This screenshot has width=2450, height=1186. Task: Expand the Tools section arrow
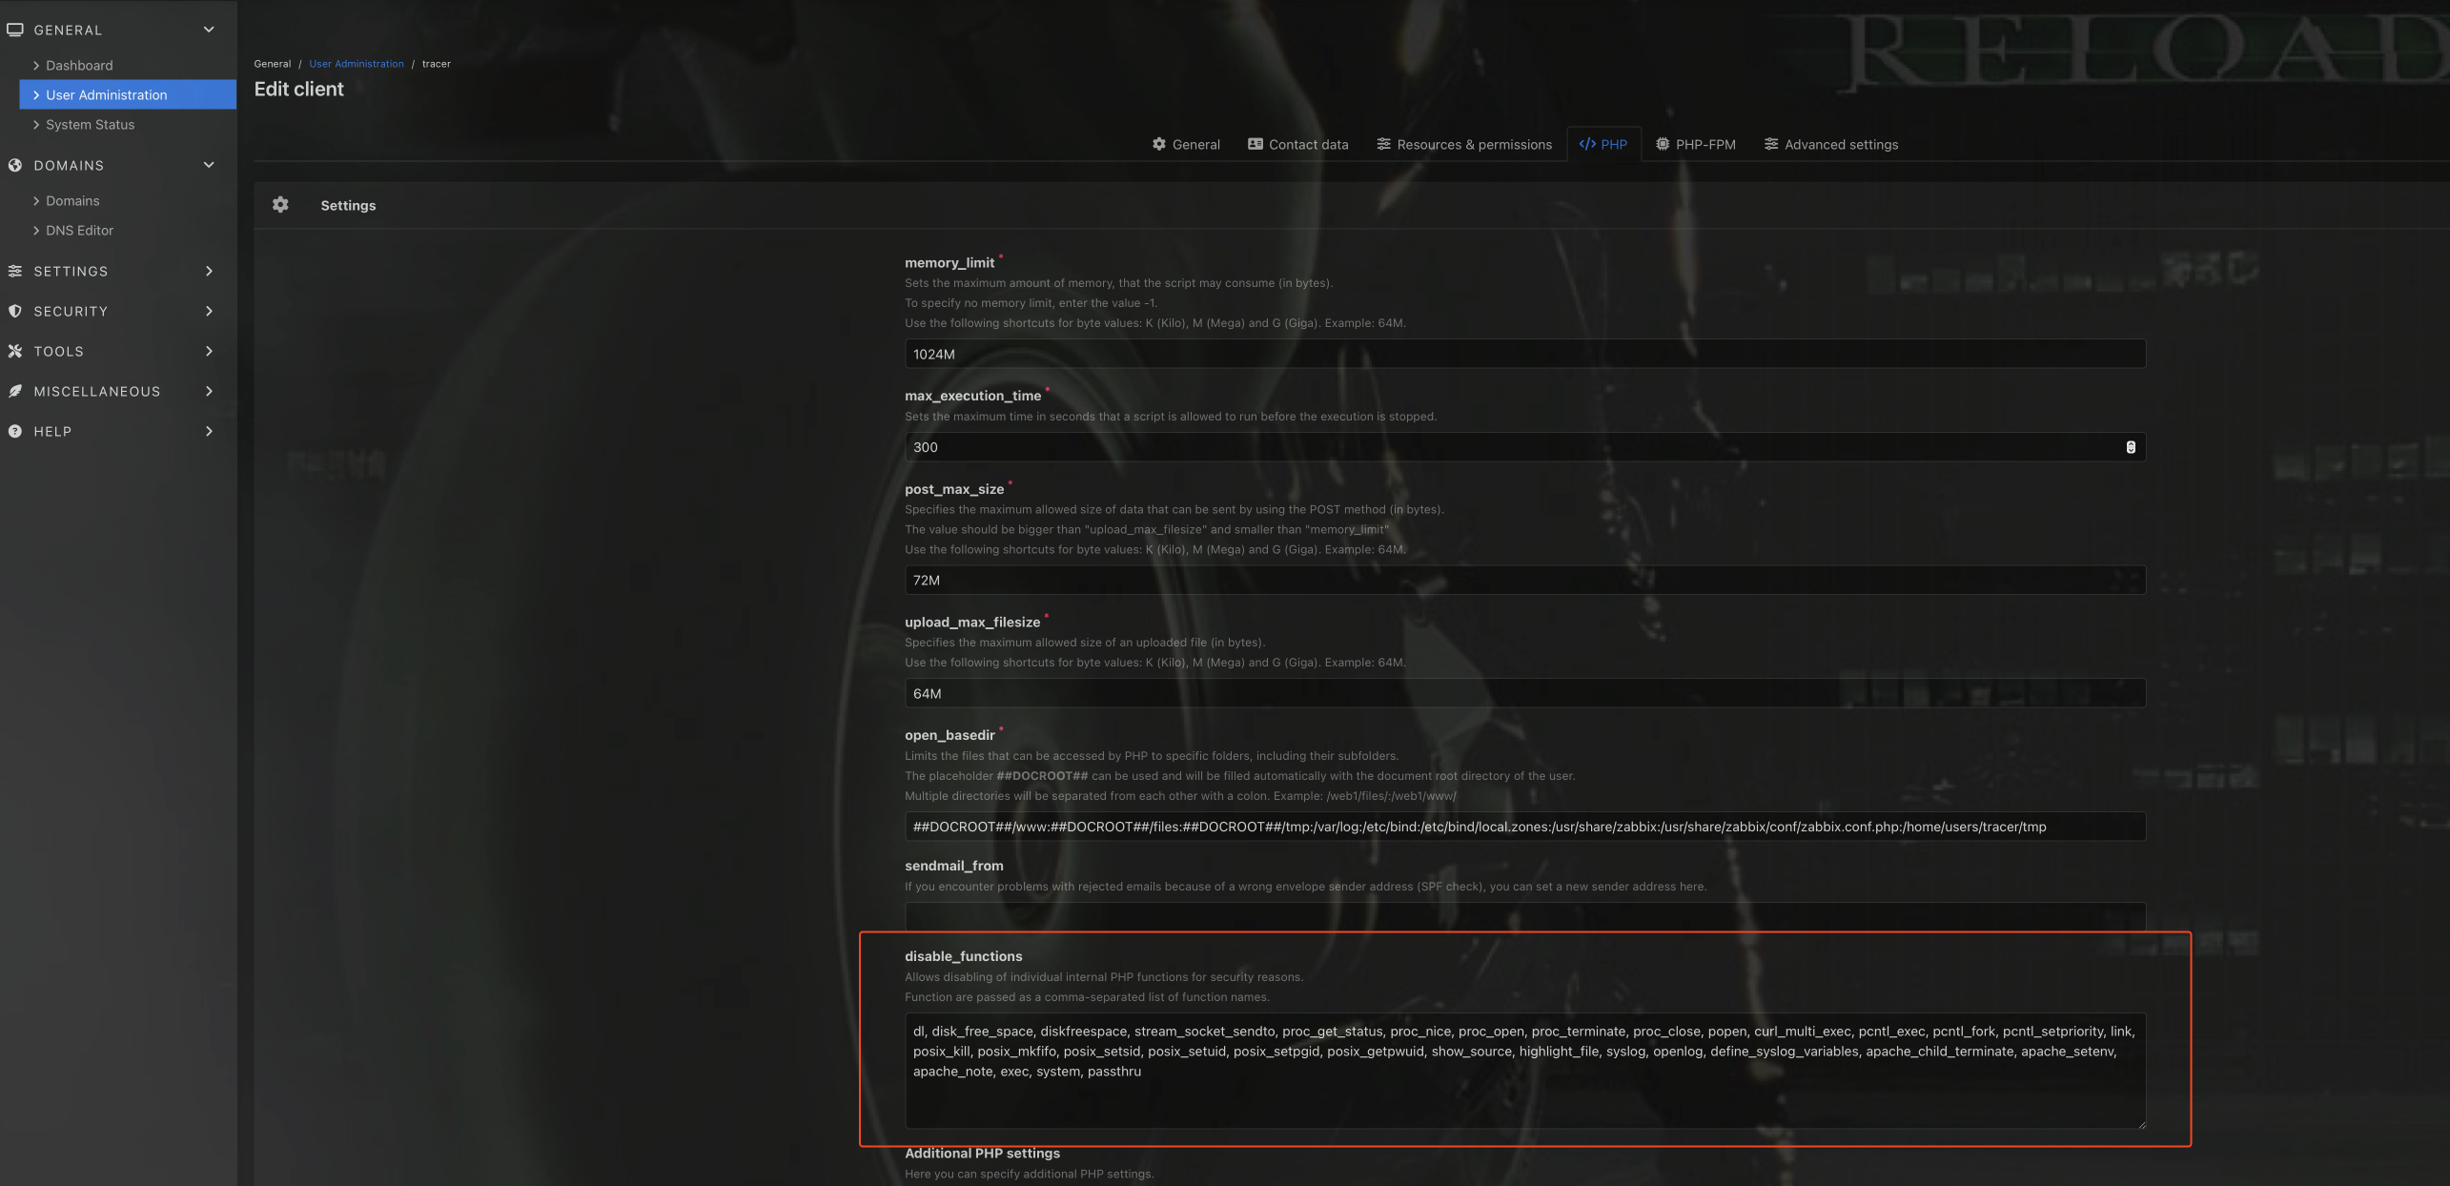(209, 351)
